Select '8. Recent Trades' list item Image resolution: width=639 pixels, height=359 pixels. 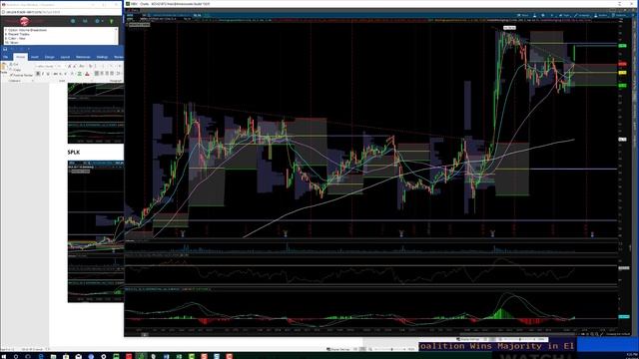coord(17,34)
